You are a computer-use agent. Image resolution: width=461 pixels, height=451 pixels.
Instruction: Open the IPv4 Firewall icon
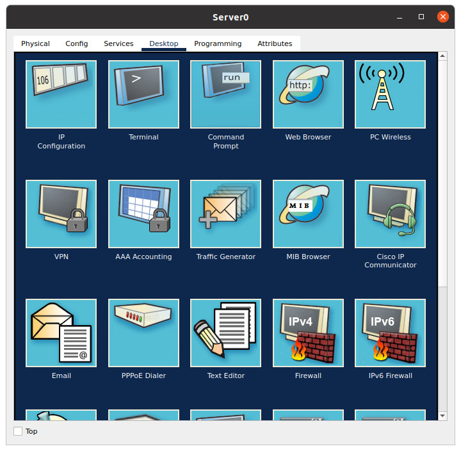coord(308,333)
